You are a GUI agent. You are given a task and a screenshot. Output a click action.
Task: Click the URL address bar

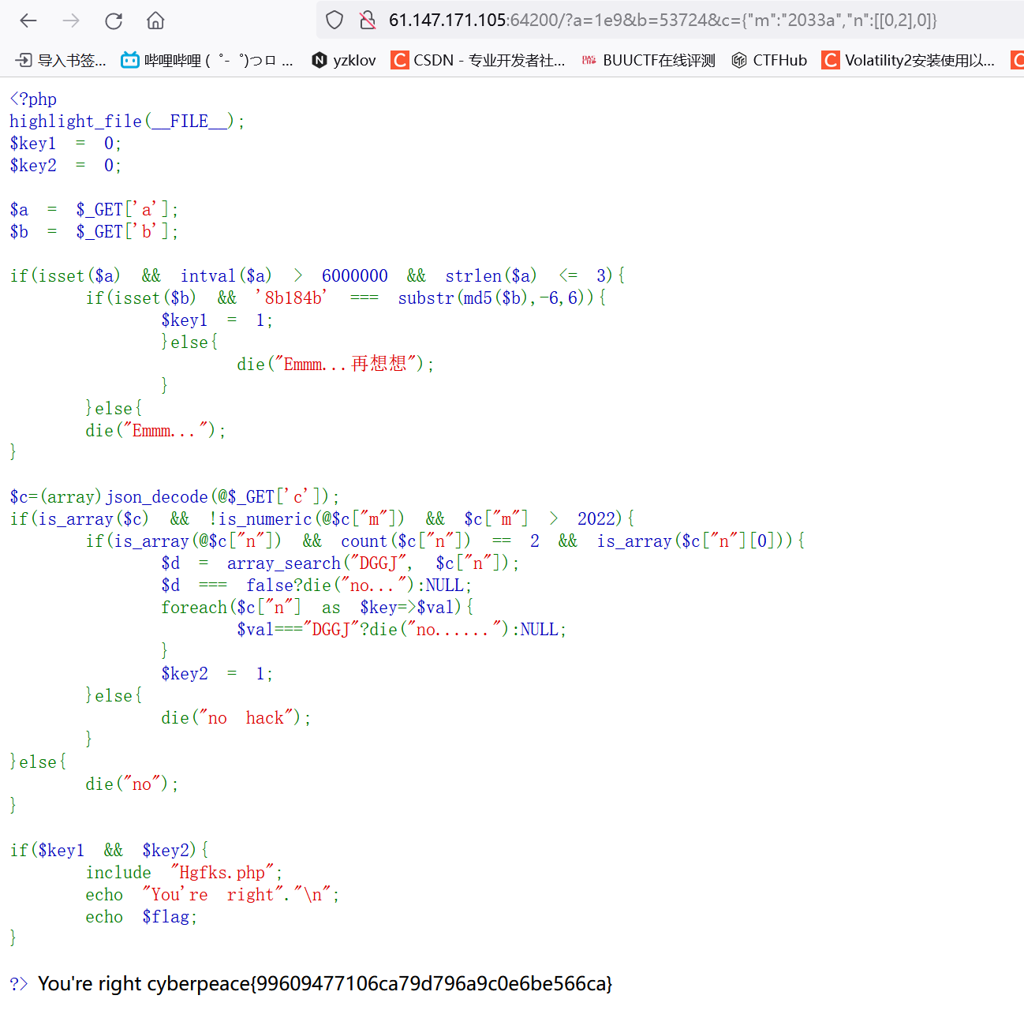663,21
